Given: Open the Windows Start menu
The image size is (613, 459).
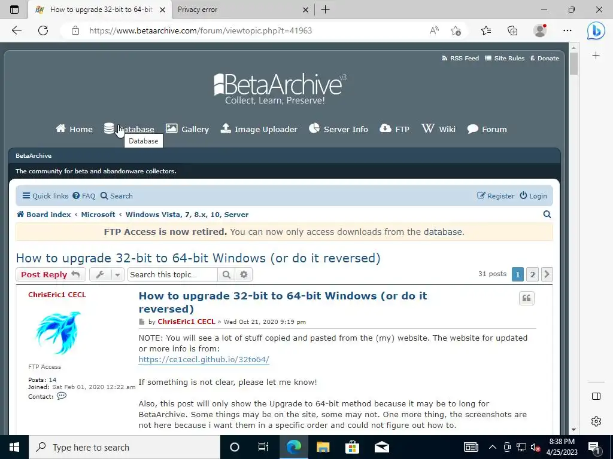Looking at the screenshot, I should click(14, 447).
